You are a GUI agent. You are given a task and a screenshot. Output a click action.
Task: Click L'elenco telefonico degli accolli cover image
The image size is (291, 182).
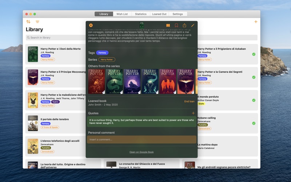pos(33,146)
